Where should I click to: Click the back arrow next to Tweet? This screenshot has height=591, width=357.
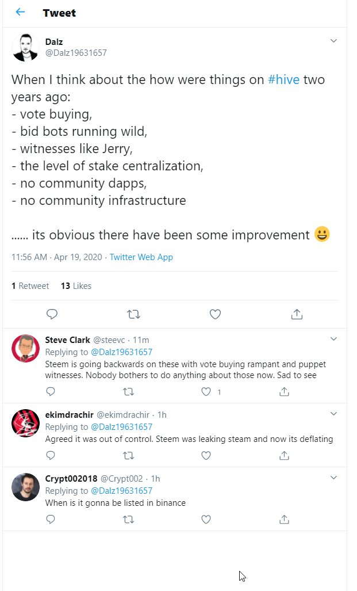point(21,12)
